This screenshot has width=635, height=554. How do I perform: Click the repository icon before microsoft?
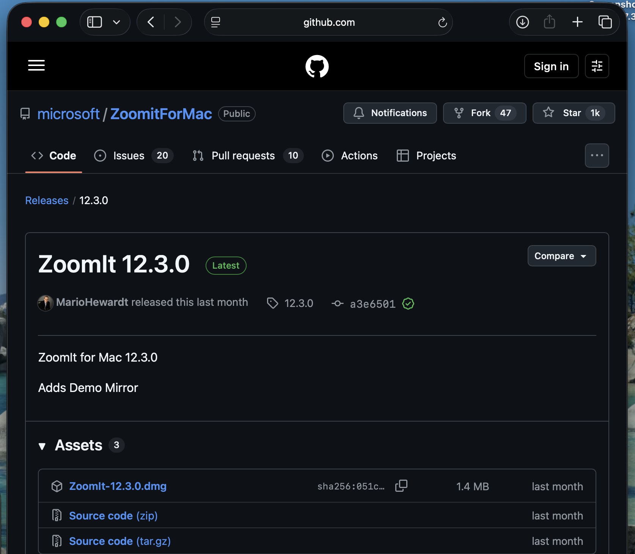(x=25, y=114)
